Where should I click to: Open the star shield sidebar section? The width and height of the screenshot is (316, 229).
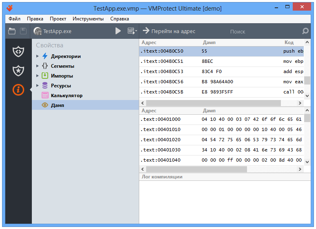[18, 71]
